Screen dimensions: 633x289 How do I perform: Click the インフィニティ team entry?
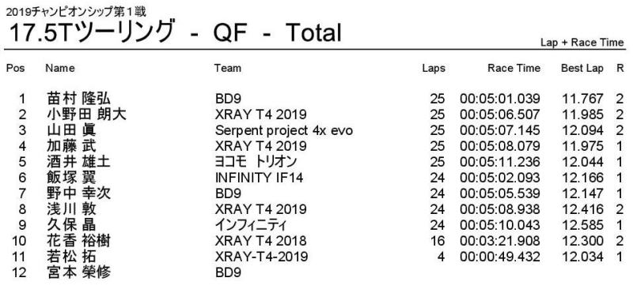tap(251, 224)
